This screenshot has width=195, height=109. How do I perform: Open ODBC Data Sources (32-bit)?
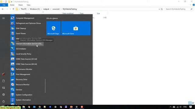point(27,59)
